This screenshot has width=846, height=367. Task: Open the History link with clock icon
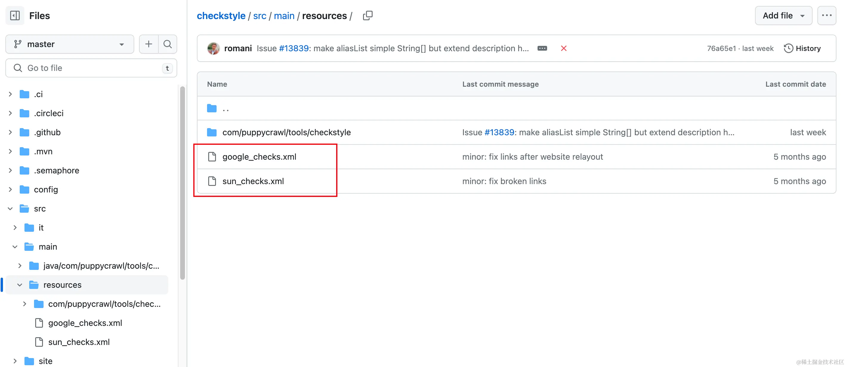802,49
